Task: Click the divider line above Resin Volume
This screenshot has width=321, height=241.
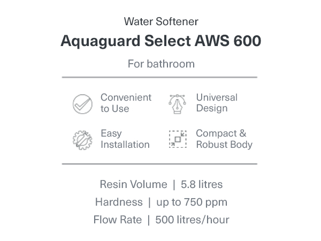Action: [x=159, y=164]
